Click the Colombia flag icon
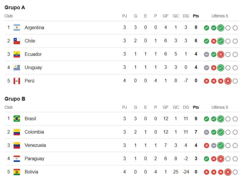 click(17, 132)
